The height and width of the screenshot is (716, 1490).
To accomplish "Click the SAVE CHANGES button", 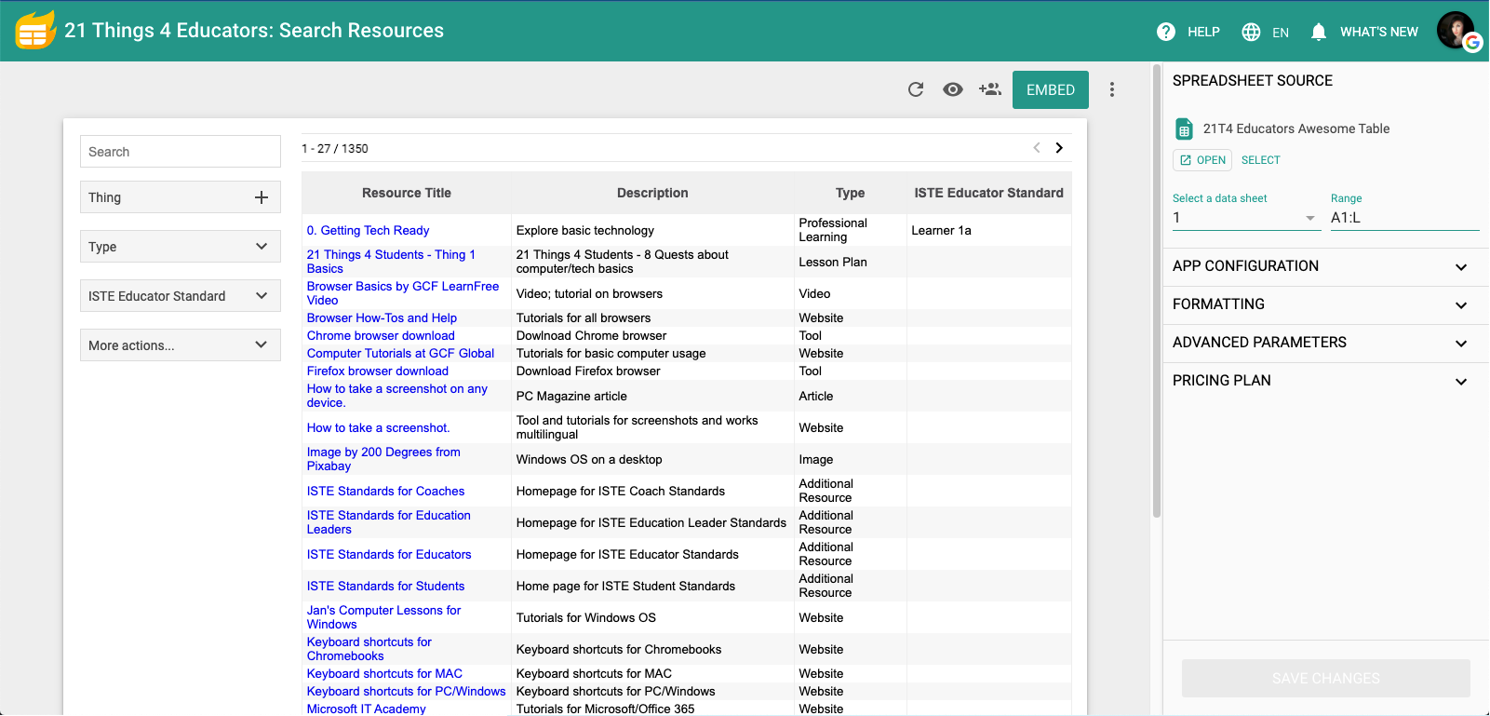I will tap(1326, 679).
